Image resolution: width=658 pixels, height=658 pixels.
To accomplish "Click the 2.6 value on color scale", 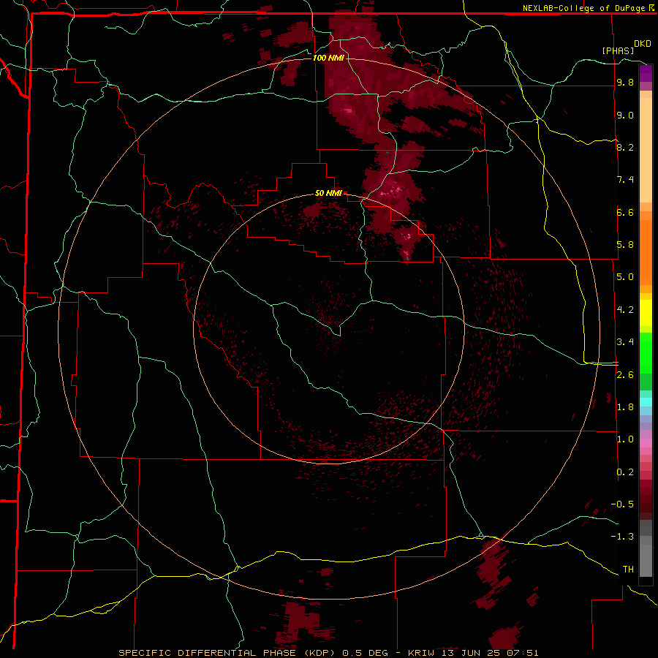I will tap(625, 375).
